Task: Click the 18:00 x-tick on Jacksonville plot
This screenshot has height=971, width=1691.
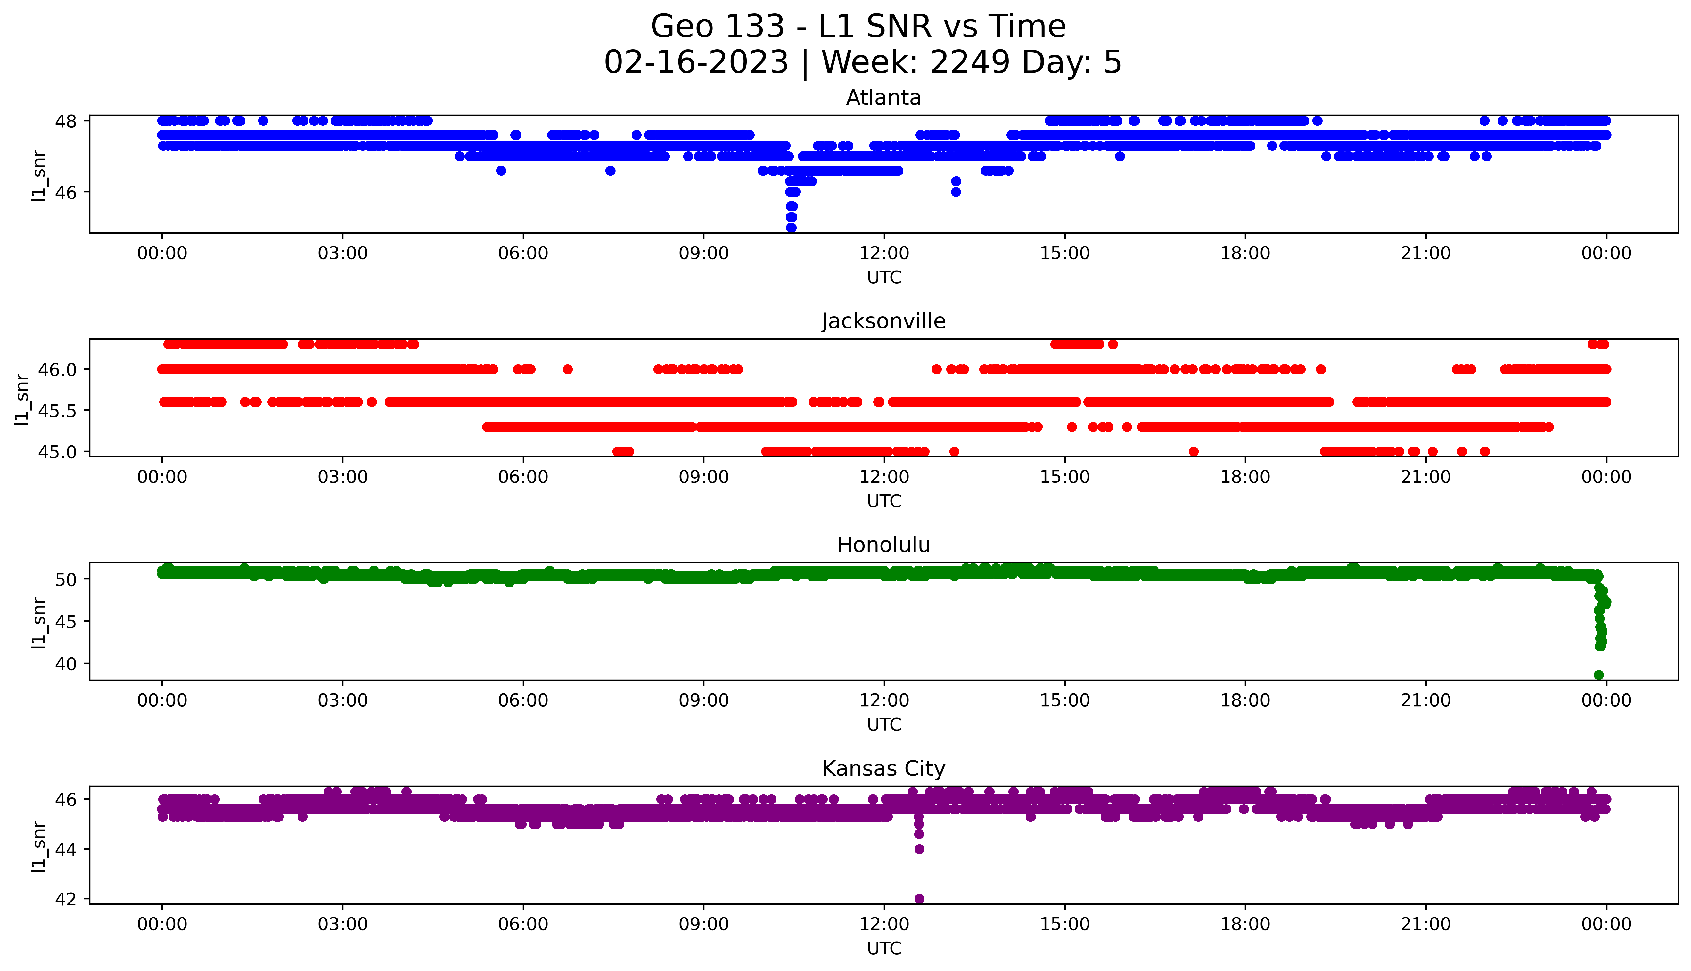Action: [1245, 477]
